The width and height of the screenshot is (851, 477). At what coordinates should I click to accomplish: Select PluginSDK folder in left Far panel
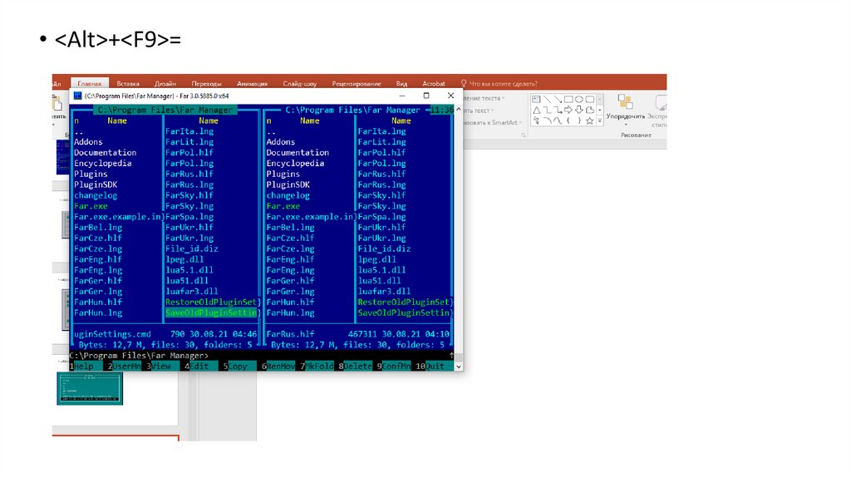[x=96, y=184]
